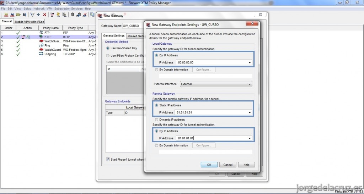Click the Policy Name column header

(x=51, y=28)
